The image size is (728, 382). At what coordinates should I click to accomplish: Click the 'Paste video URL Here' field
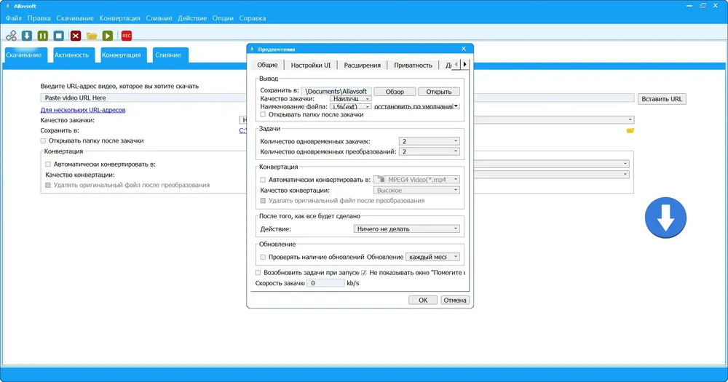(337, 98)
